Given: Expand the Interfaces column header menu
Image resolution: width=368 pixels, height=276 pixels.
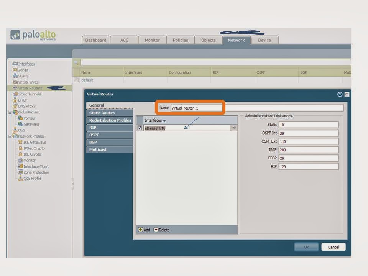Looking at the screenshot, I should 164,120.
